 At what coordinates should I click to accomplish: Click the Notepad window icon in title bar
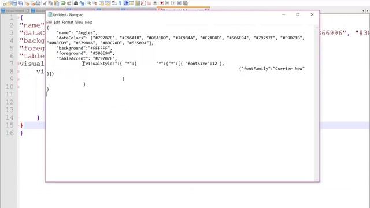click(50, 14)
